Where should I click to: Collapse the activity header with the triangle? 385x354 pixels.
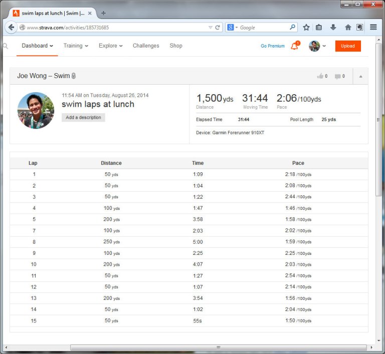pyautogui.click(x=360, y=76)
